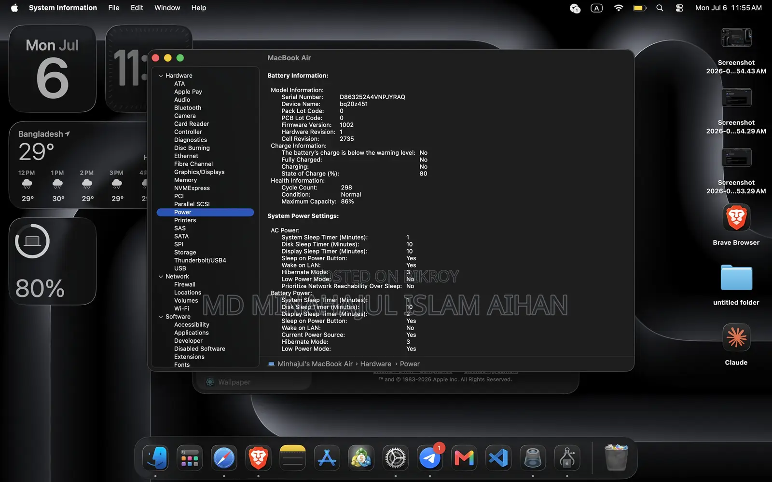Select Applications under Software
772x482 pixels.
(x=192, y=333)
